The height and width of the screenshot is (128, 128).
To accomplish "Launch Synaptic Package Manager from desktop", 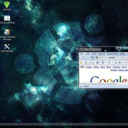I will point(7,35).
